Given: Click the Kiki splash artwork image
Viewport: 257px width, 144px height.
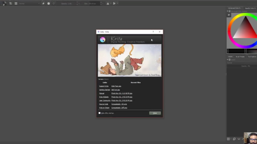Looking at the screenshot, I should 129,60.
